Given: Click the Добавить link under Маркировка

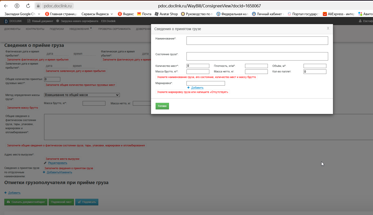Looking at the screenshot, I should [197, 88].
